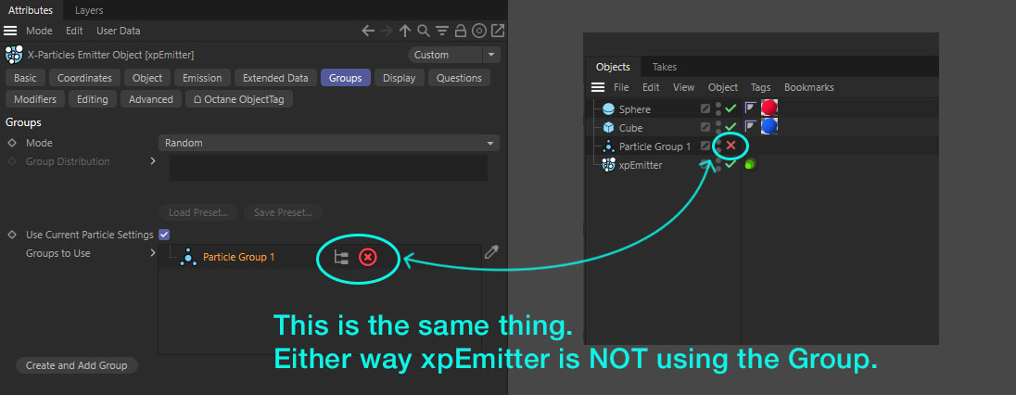Toggle Sphere visibility dots
Image resolution: width=1016 pixels, height=395 pixels.
point(718,108)
